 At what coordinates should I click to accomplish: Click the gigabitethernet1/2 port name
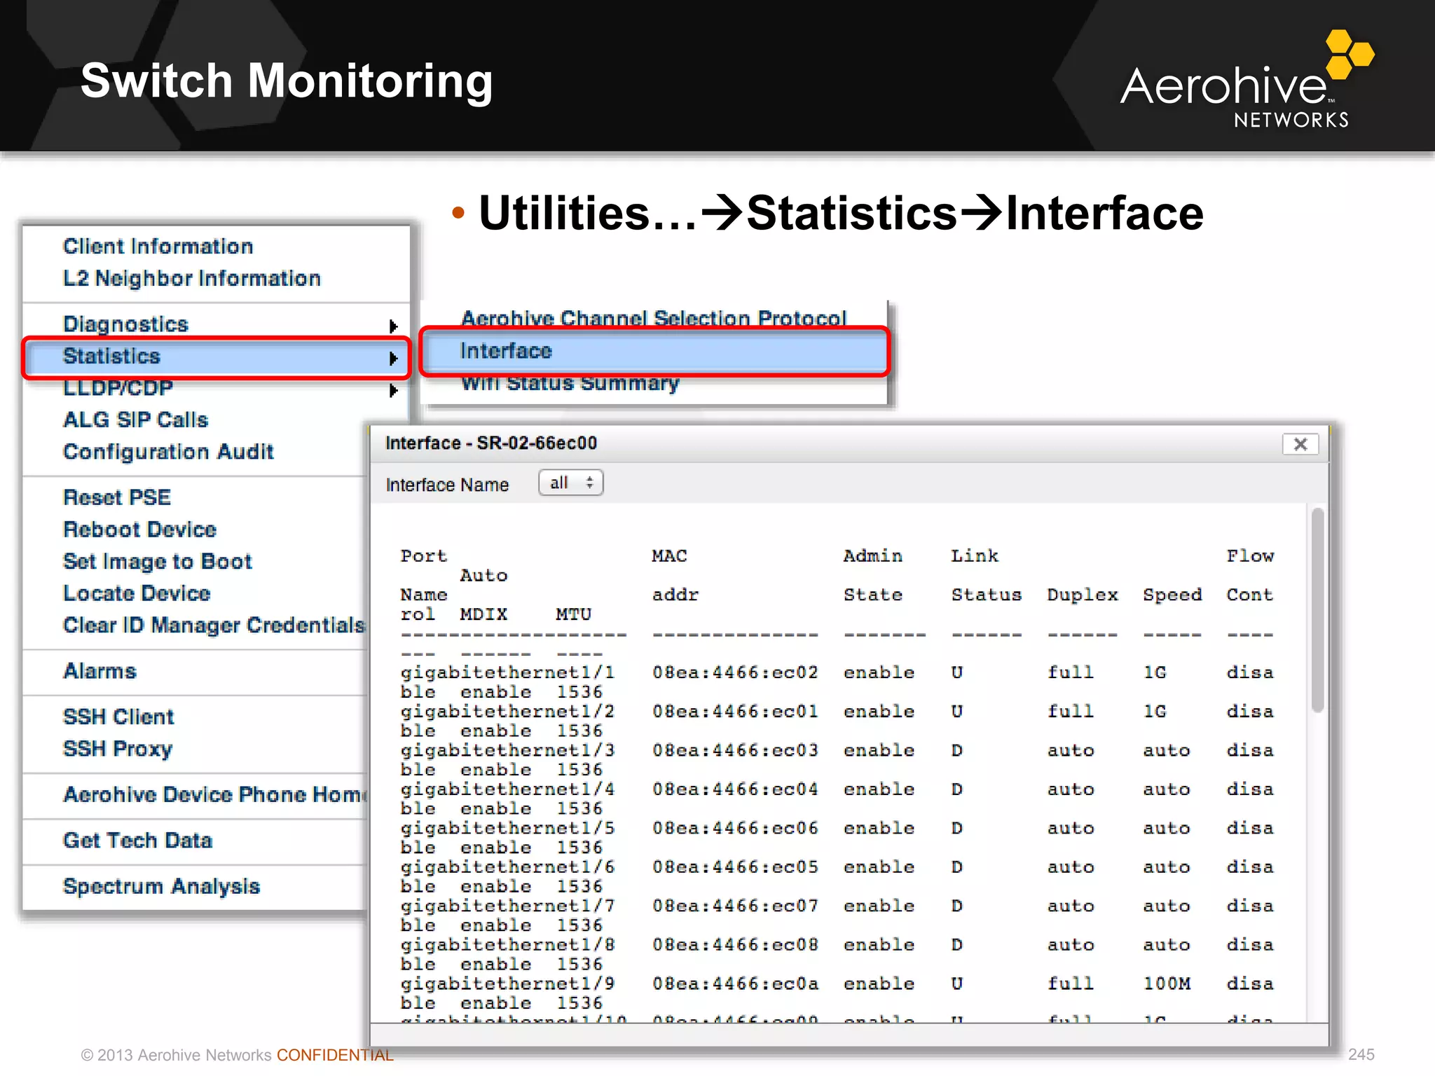point(507,712)
